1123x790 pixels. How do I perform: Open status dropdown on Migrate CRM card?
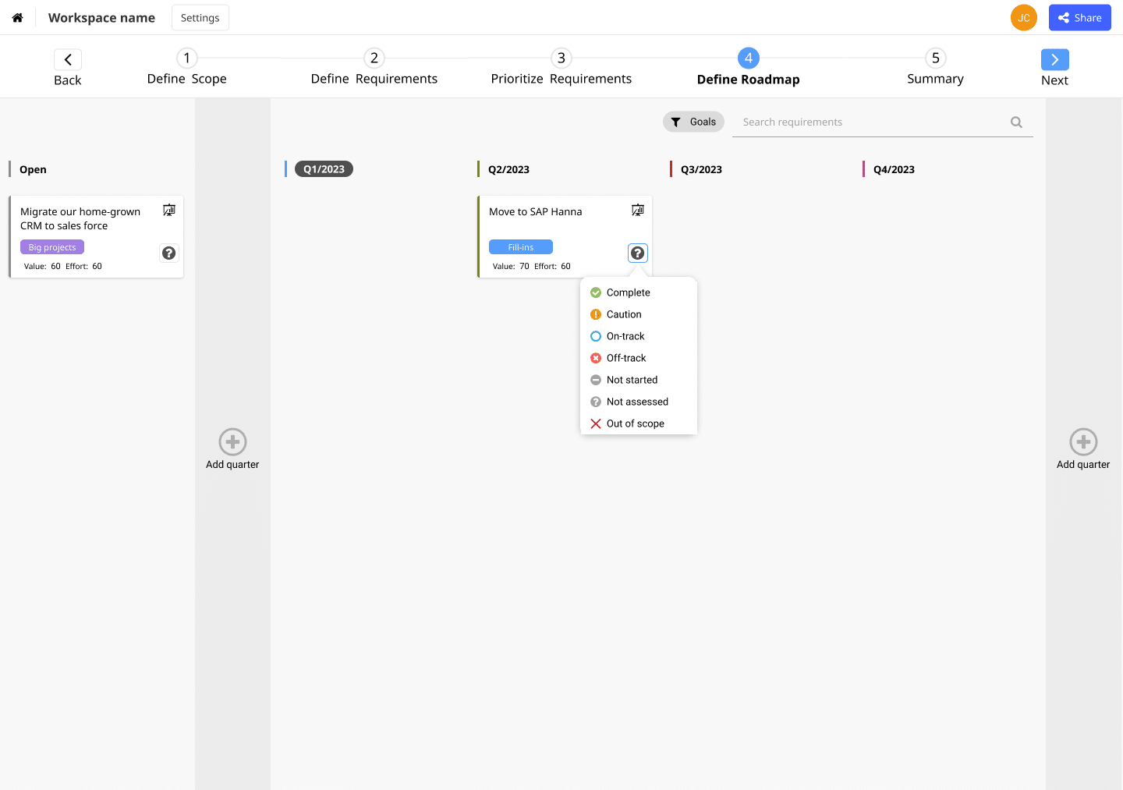[x=168, y=253]
